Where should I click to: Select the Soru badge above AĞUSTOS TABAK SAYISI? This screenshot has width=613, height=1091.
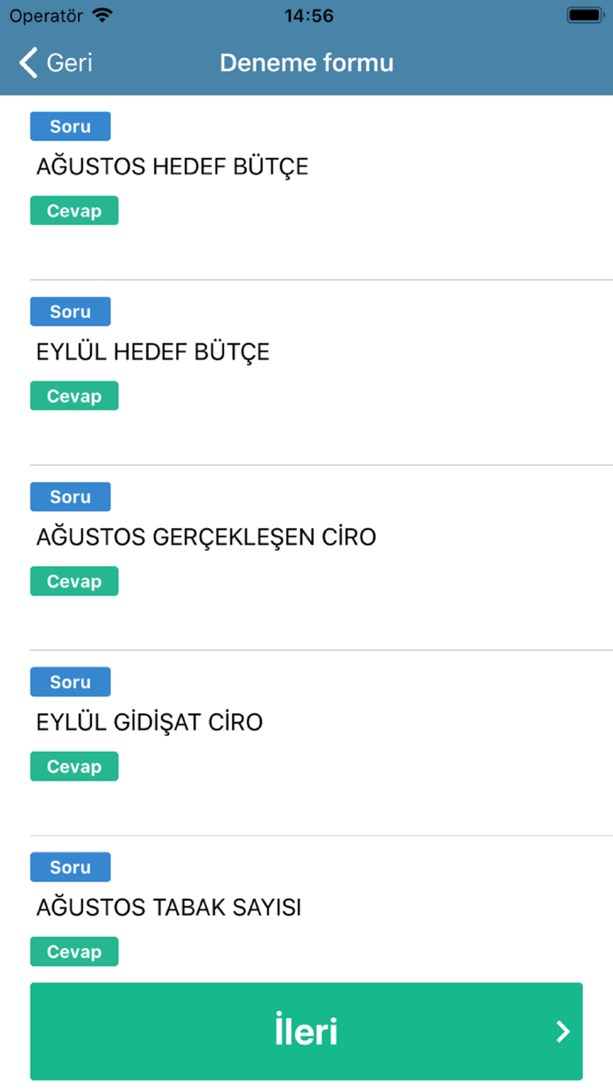70,866
